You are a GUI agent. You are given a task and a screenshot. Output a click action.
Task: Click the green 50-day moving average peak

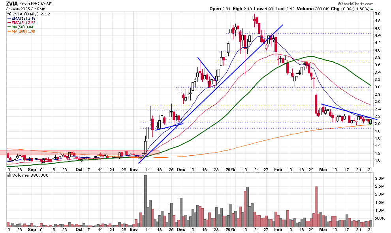point(311,57)
